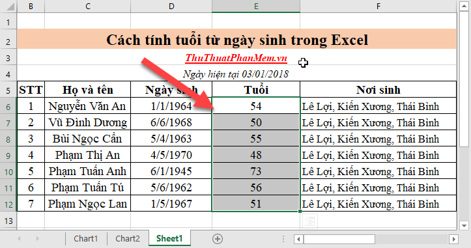
Task: Click the STT cell numbered 4
Action: [x=31, y=155]
